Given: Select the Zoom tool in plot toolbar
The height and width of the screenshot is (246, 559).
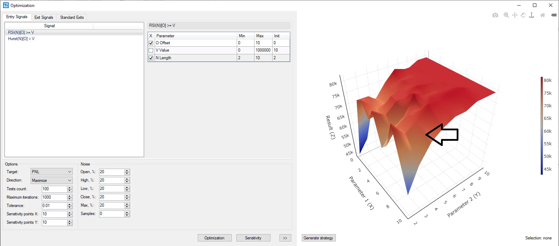Looking at the screenshot, I should pos(506,15).
